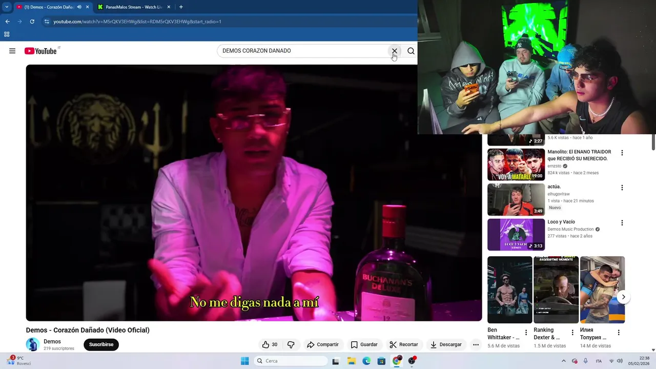This screenshot has width=656, height=369.
Task: Open the Windows Start menu
Action: [244, 361]
